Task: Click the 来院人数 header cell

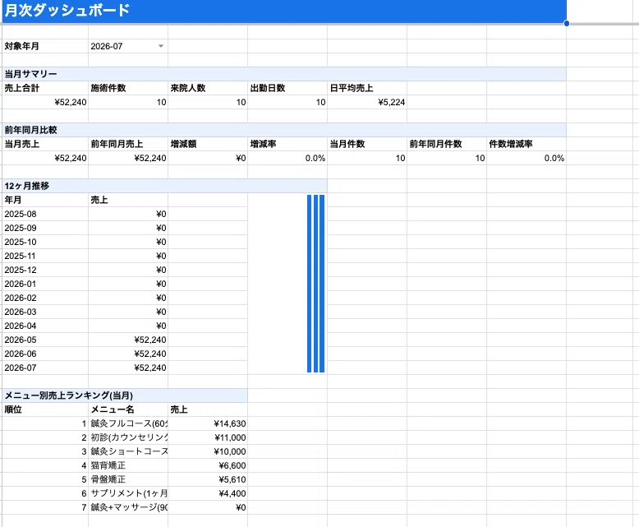Action: point(208,88)
